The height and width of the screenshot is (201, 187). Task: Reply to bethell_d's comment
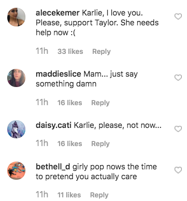[99, 195]
